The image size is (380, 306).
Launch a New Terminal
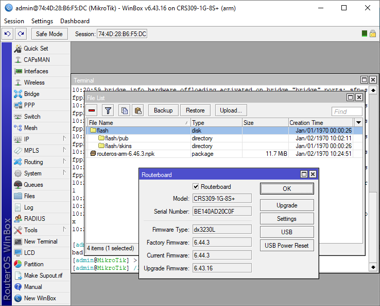(x=41, y=241)
